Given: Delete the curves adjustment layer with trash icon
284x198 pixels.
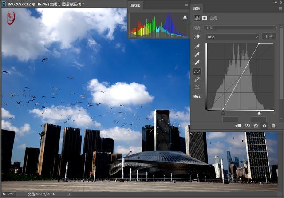Looking at the screenshot, I should click(x=273, y=126).
